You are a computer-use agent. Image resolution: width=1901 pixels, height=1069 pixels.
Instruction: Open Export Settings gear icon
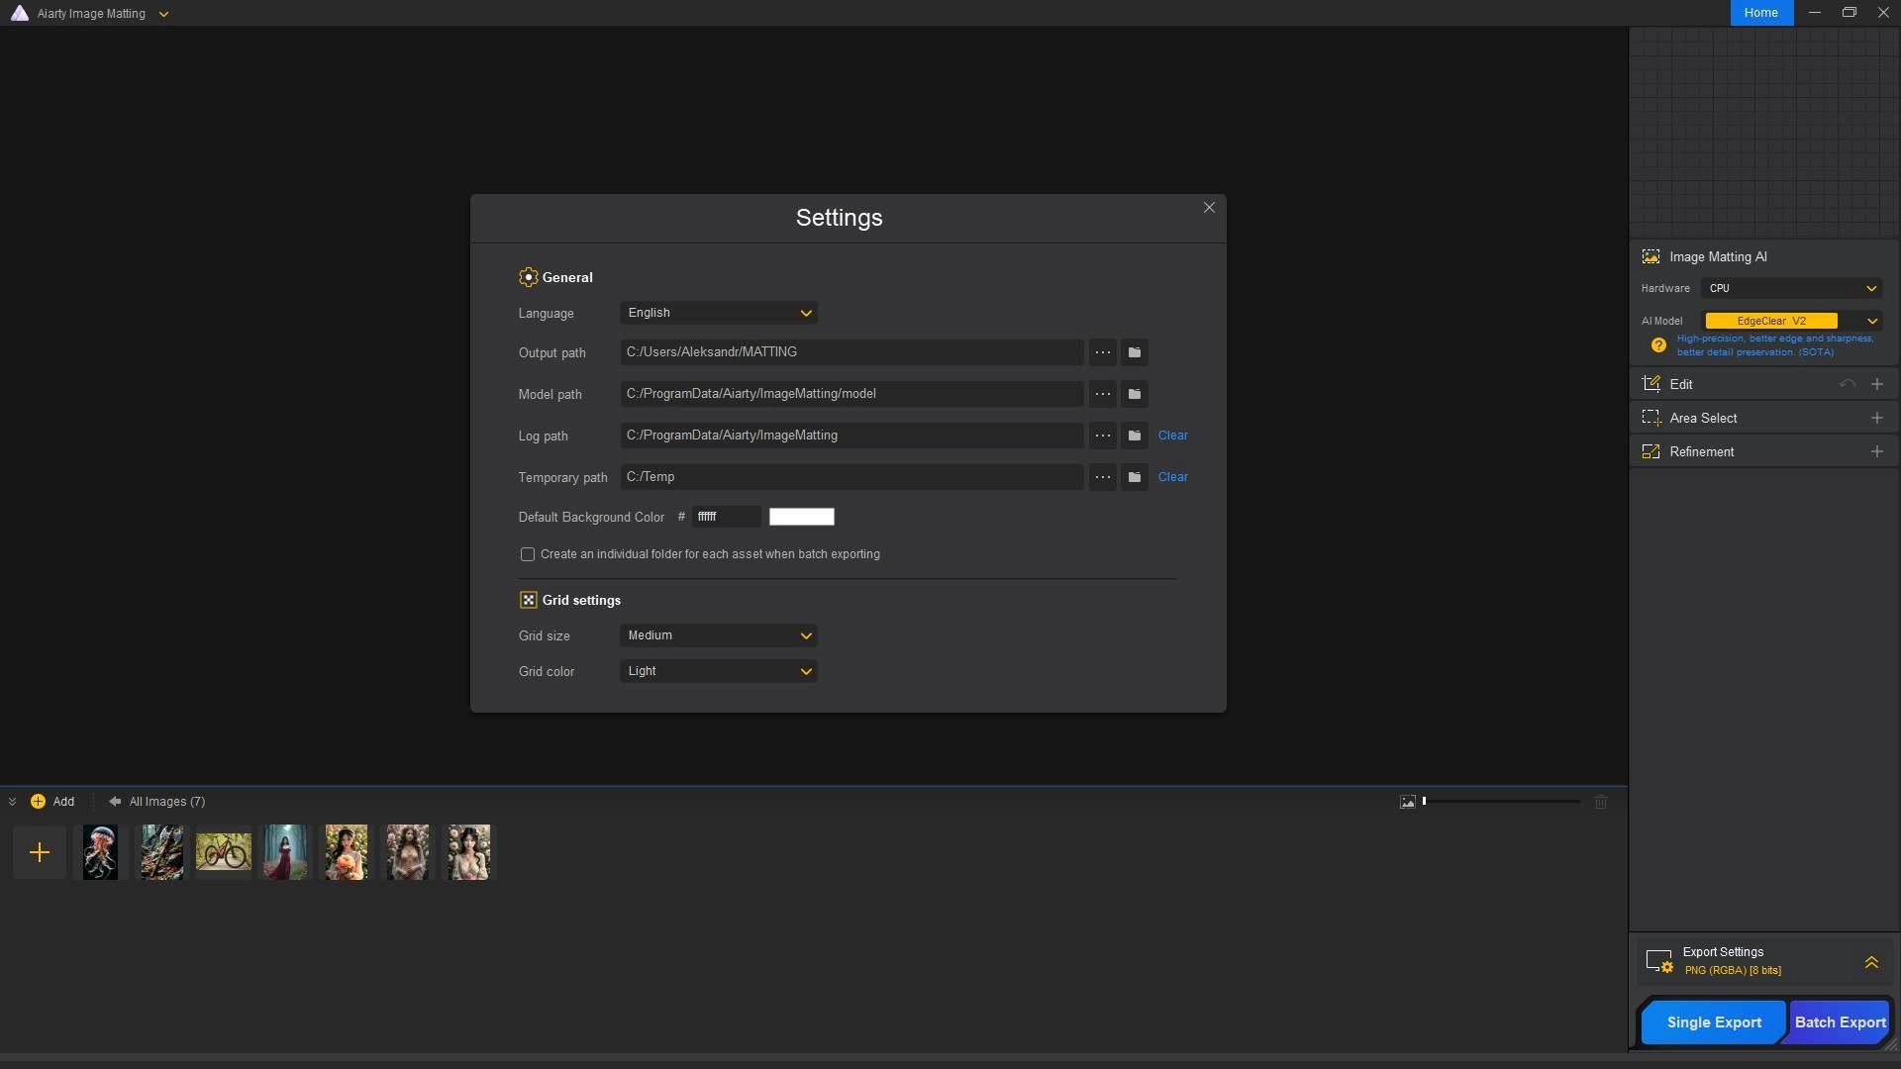[x=1659, y=961]
